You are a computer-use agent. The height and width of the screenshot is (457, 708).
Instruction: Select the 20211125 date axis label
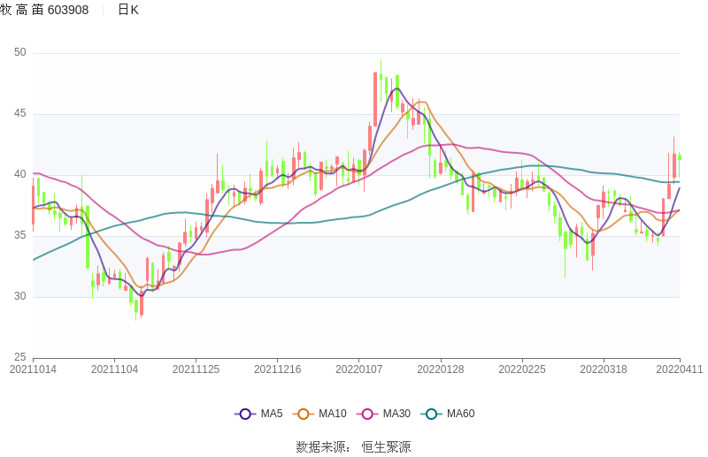click(x=196, y=369)
